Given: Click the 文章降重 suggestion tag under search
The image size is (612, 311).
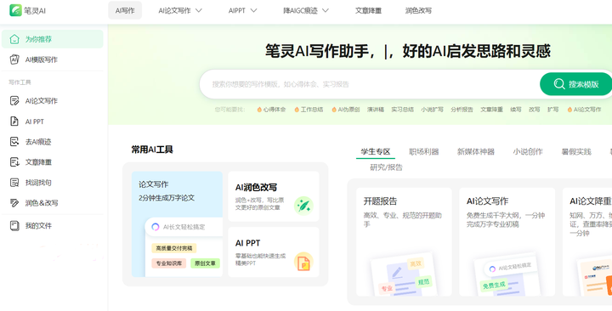Looking at the screenshot, I should point(491,110).
